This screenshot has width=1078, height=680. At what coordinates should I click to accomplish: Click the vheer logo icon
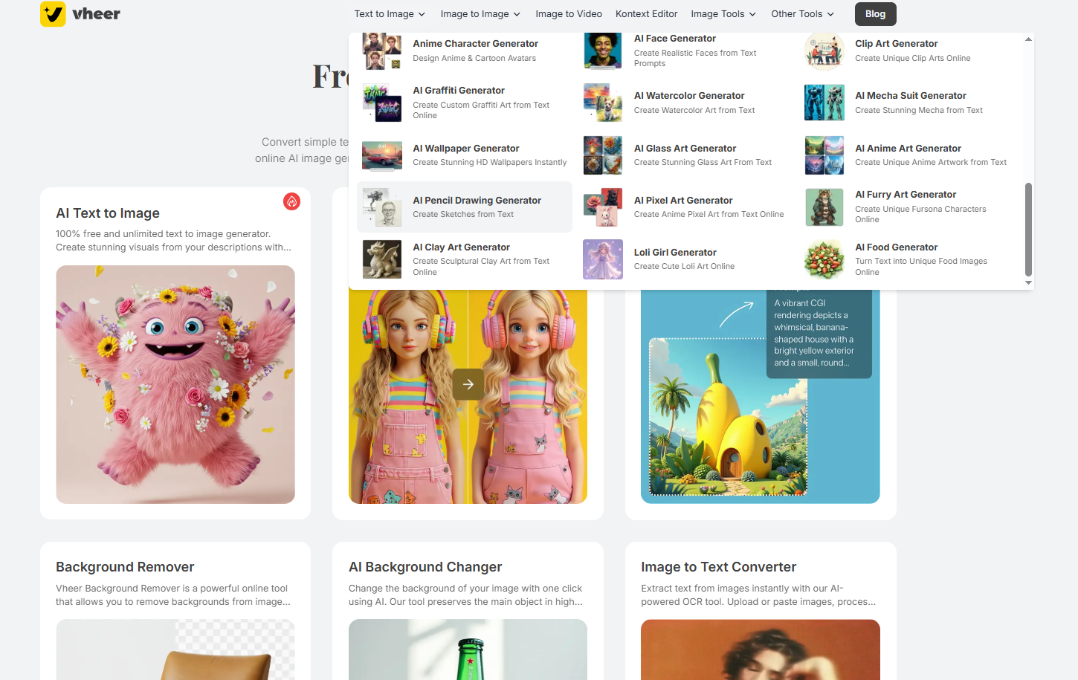click(53, 13)
